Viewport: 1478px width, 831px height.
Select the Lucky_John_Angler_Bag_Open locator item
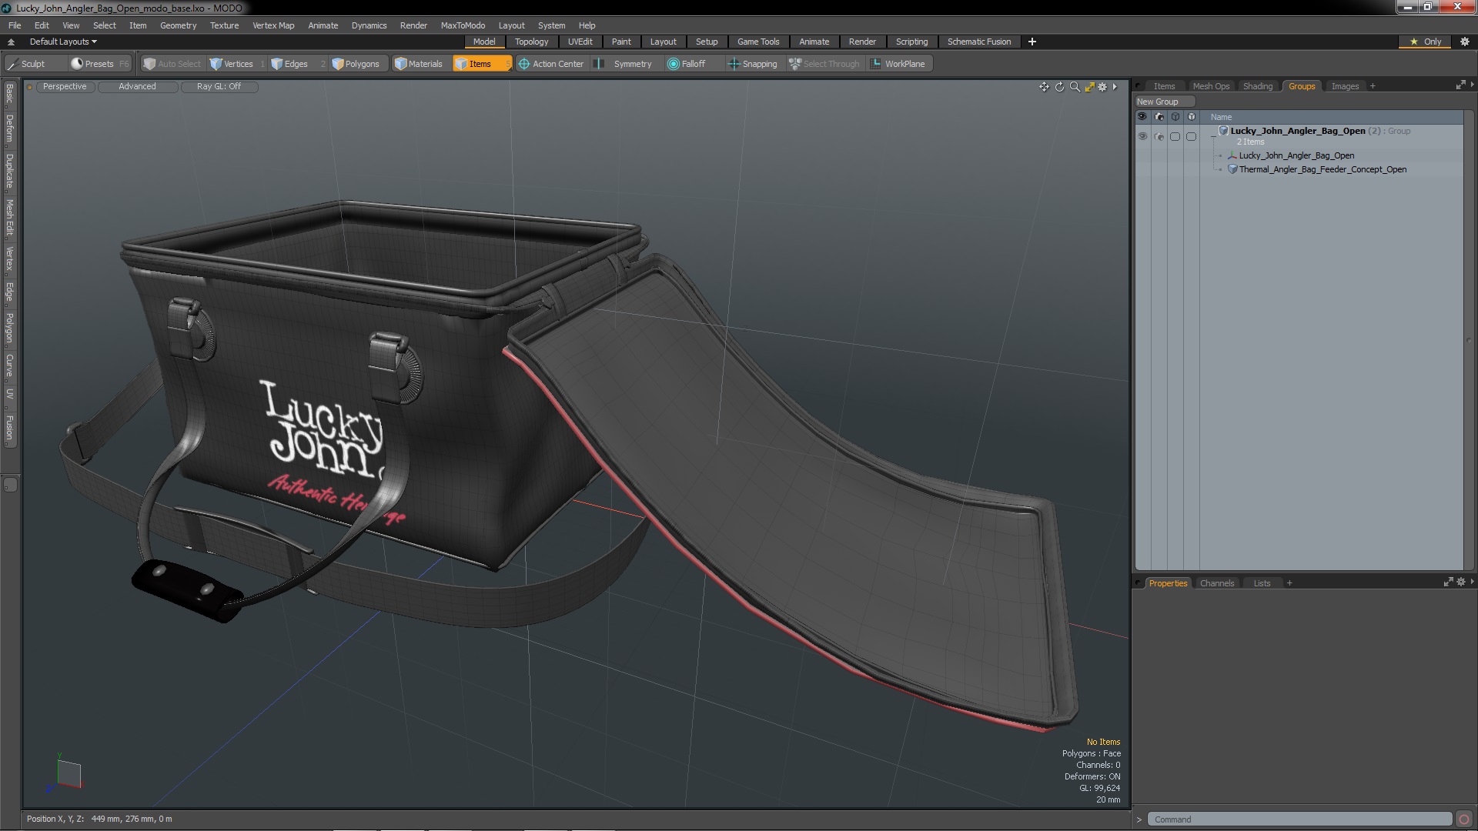(1296, 155)
